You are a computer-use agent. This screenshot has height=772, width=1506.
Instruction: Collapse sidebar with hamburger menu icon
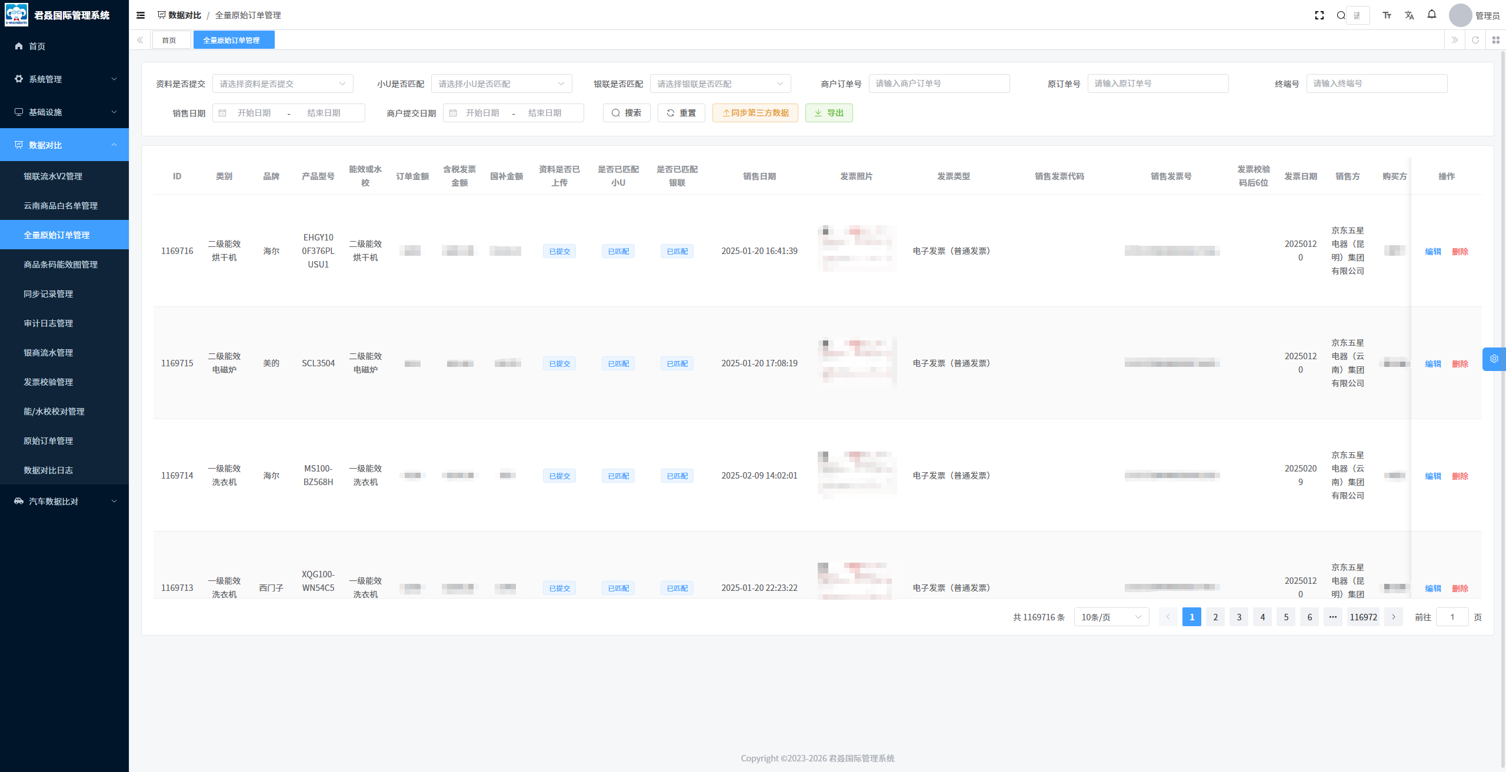(x=141, y=15)
